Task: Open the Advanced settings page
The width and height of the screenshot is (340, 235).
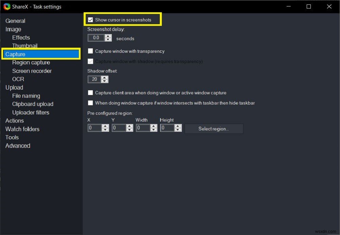Action: [18, 145]
